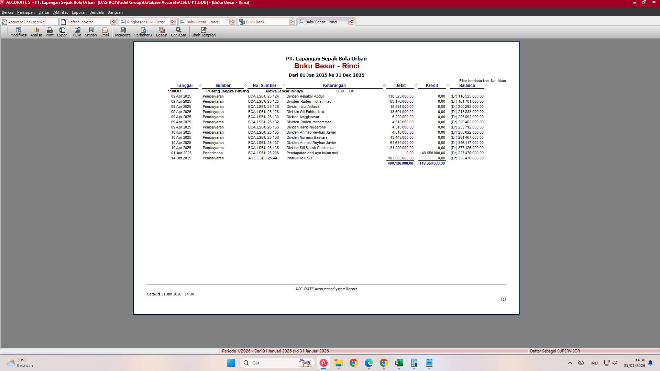The width and height of the screenshot is (660, 371).
Task: Open the Windows Start menu
Action: (x=231, y=363)
